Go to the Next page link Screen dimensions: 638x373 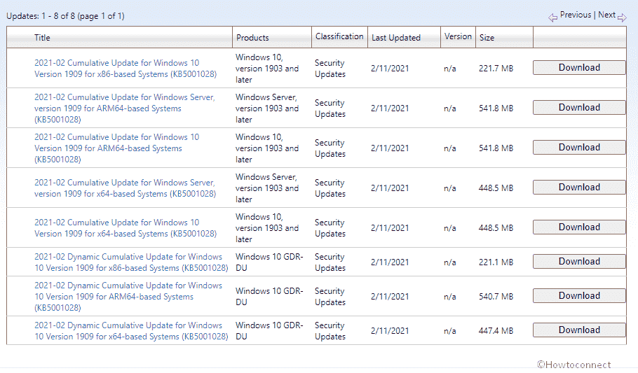[x=606, y=15]
